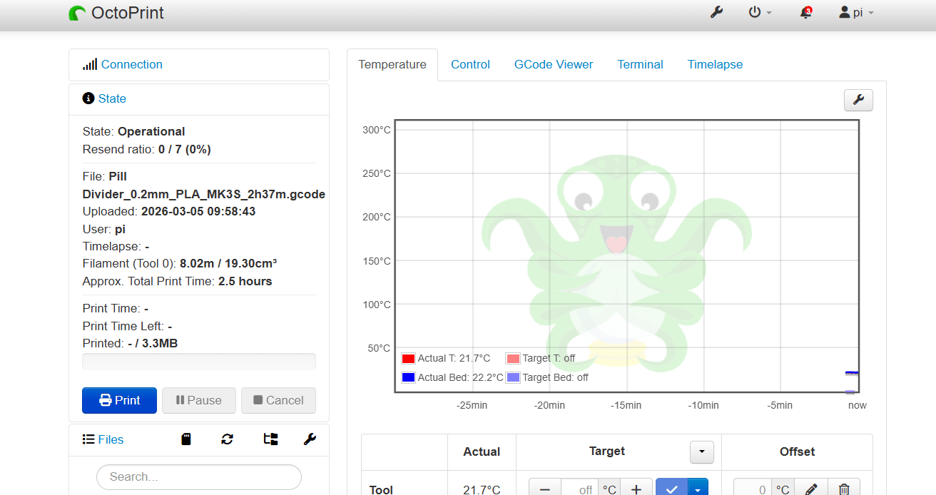Delete the tool offset via trash icon

(x=844, y=489)
